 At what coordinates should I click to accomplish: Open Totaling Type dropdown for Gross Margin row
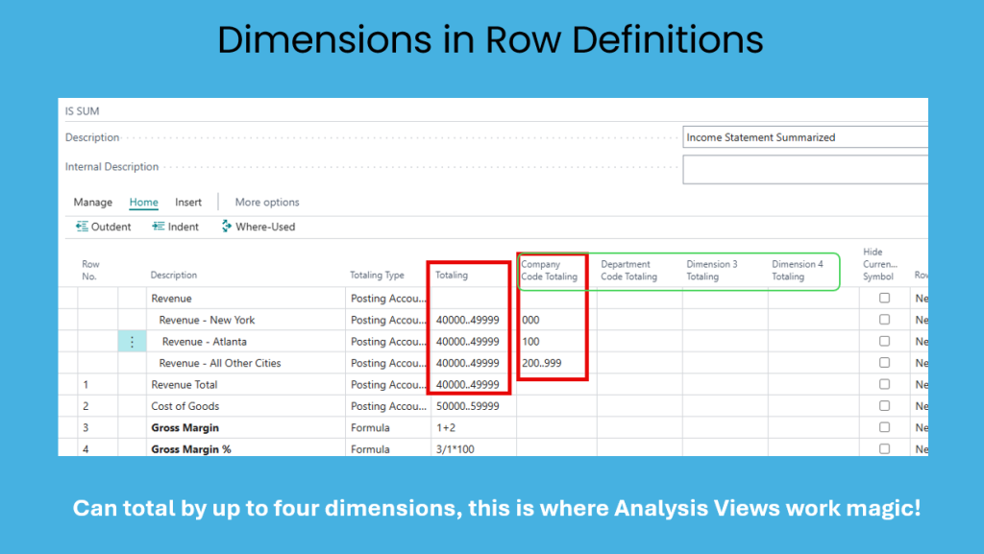[387, 427]
